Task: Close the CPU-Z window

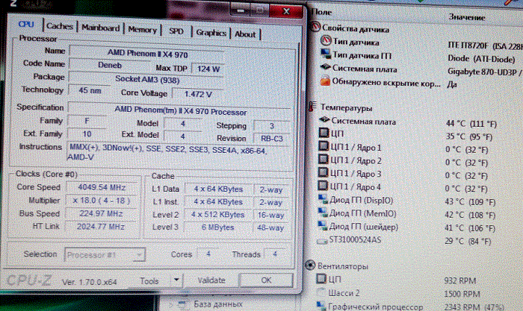Action: [286, 11]
